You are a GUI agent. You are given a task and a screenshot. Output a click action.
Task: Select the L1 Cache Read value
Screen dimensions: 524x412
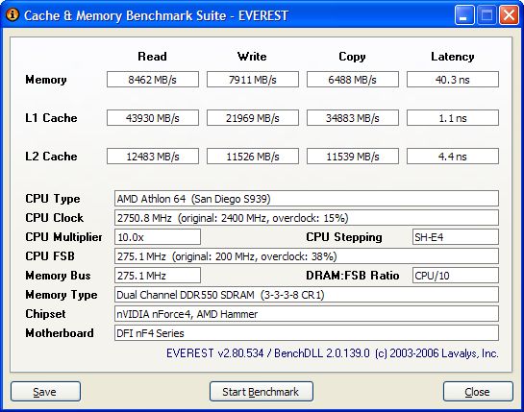coord(153,118)
